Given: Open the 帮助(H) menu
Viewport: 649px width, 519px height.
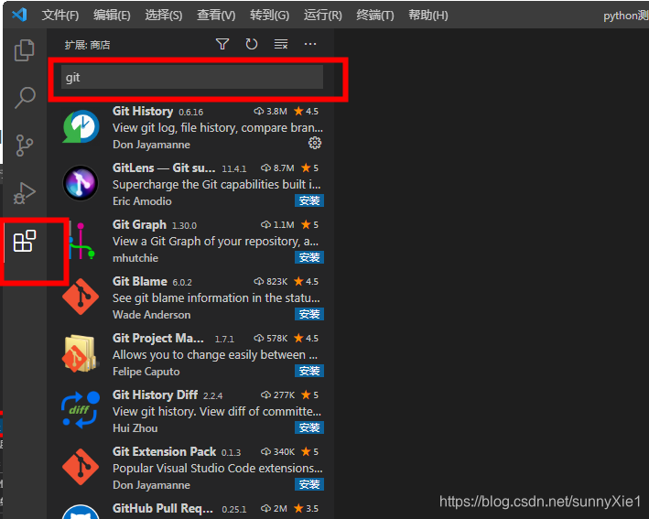Looking at the screenshot, I should 428,16.
